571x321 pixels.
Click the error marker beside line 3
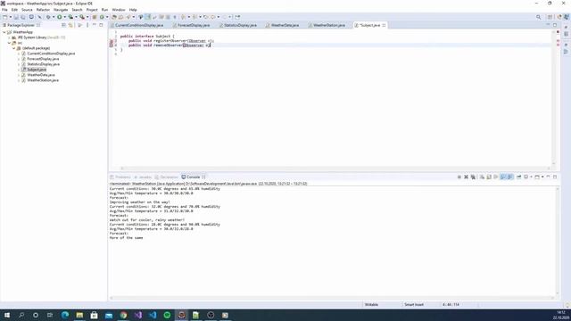(x=112, y=41)
